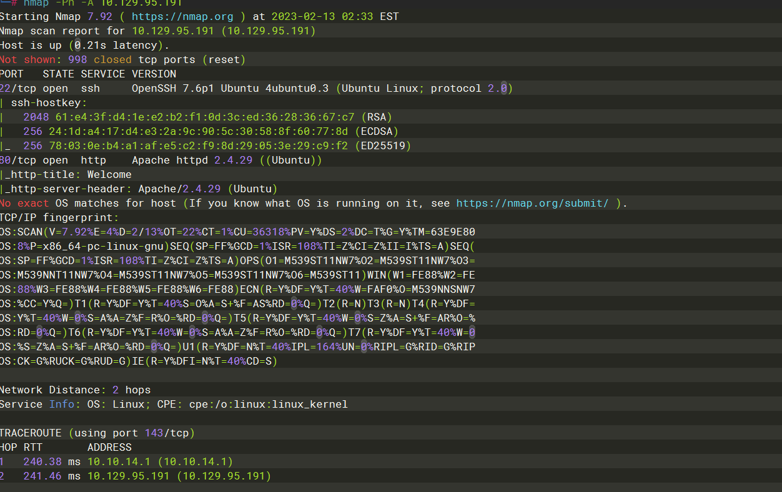
Task: Select the 'ssh-hostkey:' label
Action: (49, 102)
